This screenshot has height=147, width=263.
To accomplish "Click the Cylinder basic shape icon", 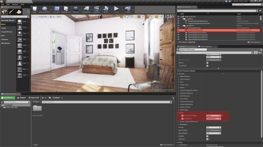I will coord(20,57).
